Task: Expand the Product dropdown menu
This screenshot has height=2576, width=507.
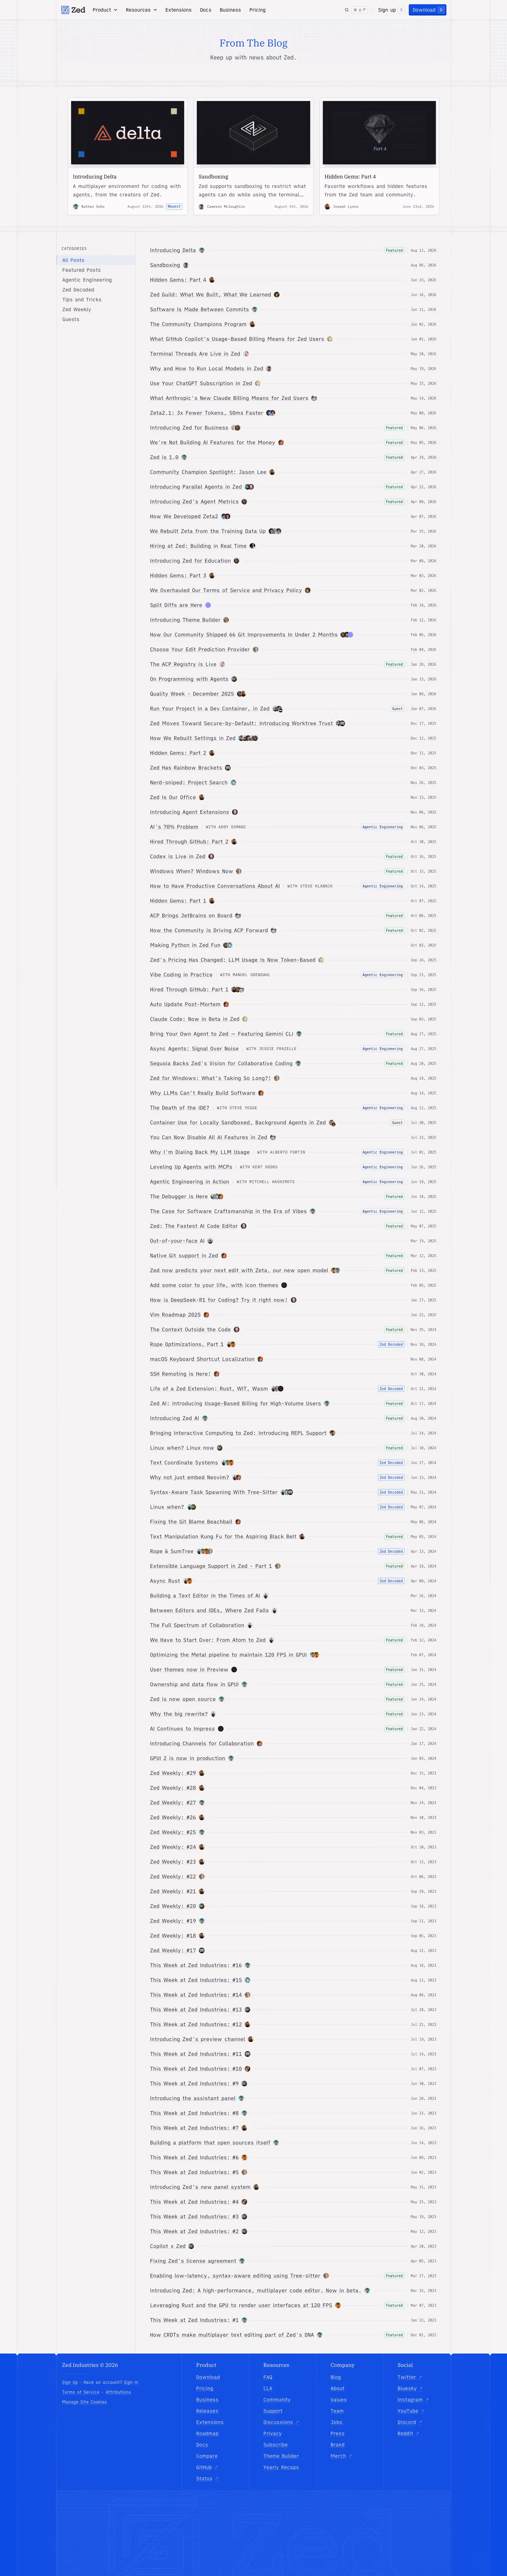Action: (x=105, y=10)
